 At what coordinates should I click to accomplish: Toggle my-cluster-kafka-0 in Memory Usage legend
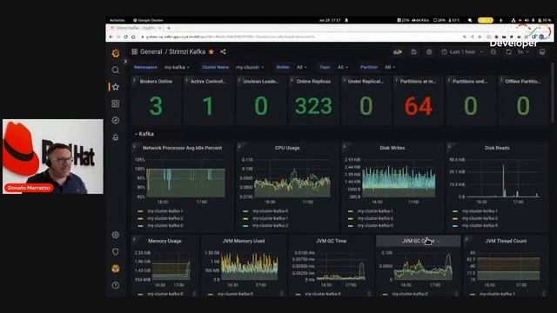pyautogui.click(x=165, y=294)
